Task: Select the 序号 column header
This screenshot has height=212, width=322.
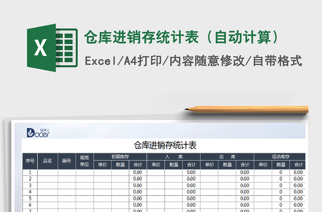Action: pyautogui.click(x=30, y=161)
